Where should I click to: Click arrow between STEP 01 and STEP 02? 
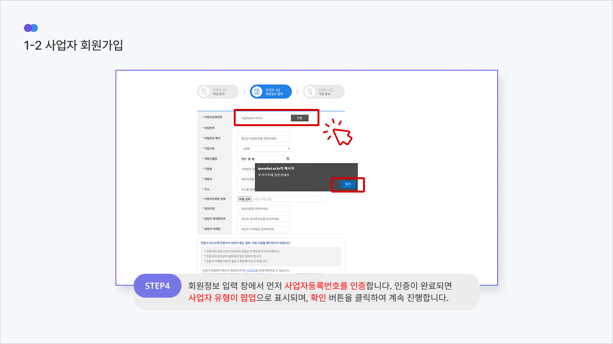coord(244,92)
